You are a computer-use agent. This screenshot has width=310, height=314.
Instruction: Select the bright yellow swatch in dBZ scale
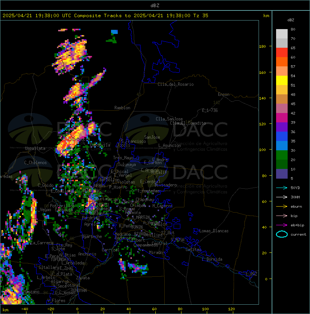[x=282, y=81]
